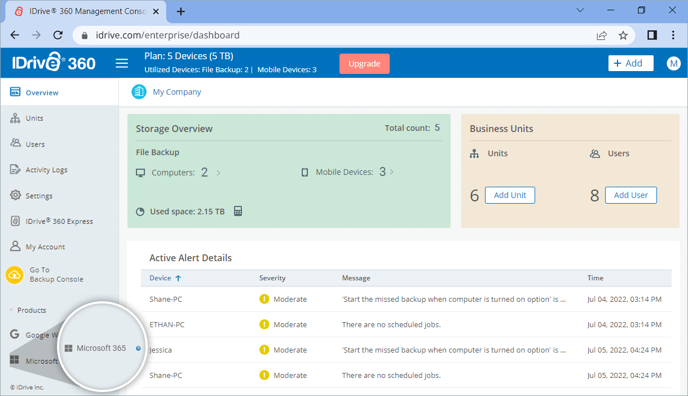Image resolution: width=688 pixels, height=396 pixels.
Task: Open a new browser tab
Action: [180, 11]
